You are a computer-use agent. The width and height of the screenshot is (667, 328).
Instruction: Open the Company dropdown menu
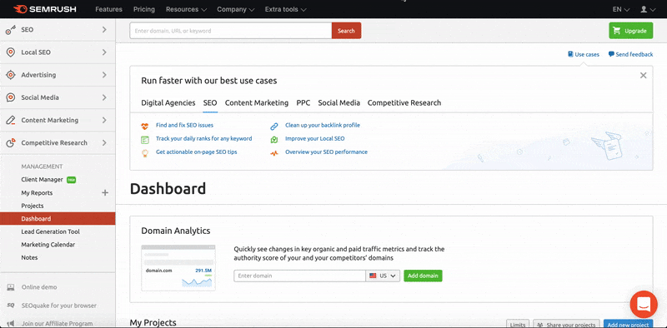pyautogui.click(x=236, y=9)
